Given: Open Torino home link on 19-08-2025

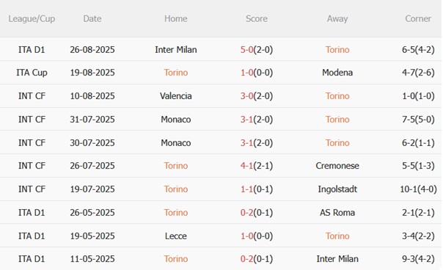Looking at the screenshot, I should point(176,73).
